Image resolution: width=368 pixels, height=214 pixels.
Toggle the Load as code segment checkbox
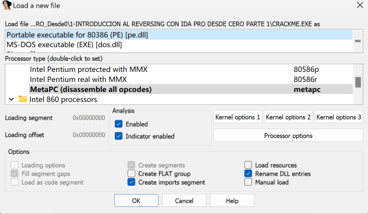(x=15, y=182)
